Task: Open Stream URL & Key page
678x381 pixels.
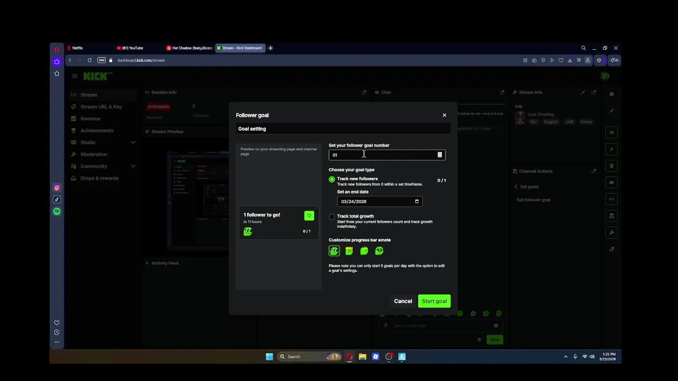Action: (x=104, y=107)
